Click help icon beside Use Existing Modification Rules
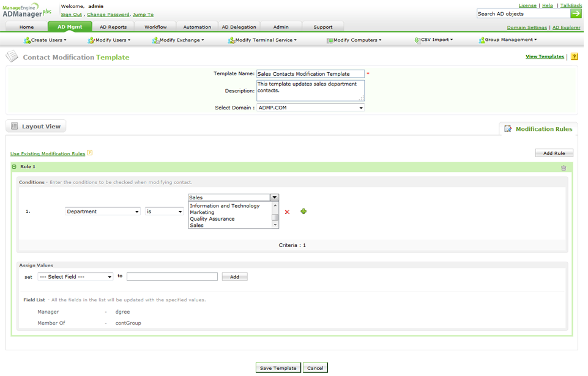This screenshot has width=588, height=376. pos(89,153)
